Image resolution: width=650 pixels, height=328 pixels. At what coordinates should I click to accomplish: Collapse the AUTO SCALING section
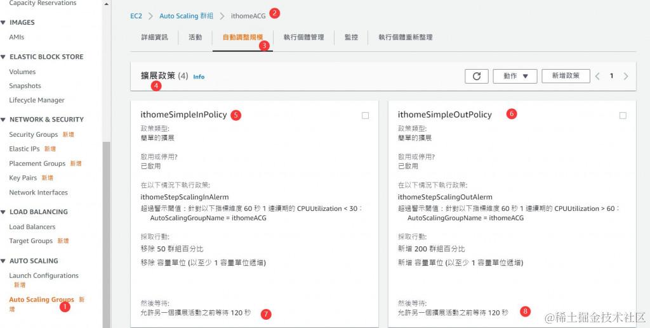[x=3, y=261]
